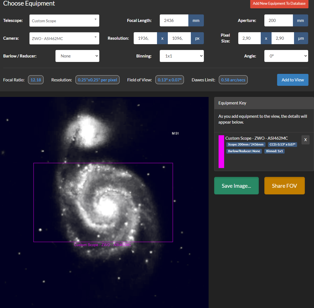Screen dimensions: 314x308
Task: Click the second Pixel Size field
Action: (282, 38)
